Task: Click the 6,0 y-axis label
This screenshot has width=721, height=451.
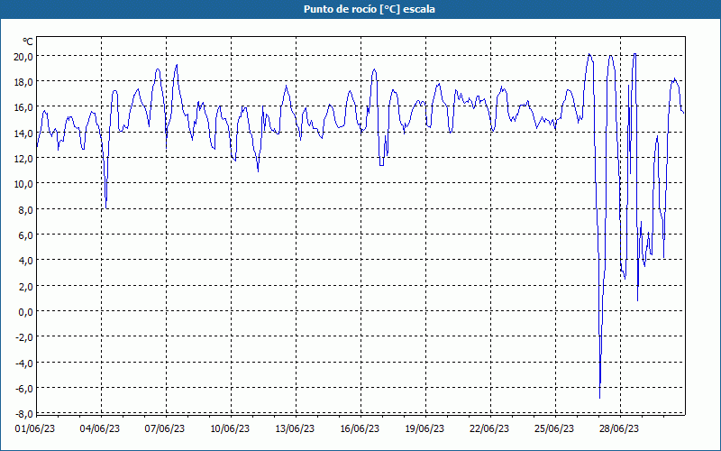Action: click(26, 235)
